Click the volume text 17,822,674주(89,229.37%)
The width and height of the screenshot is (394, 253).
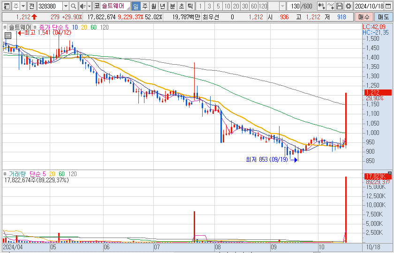tap(37, 180)
